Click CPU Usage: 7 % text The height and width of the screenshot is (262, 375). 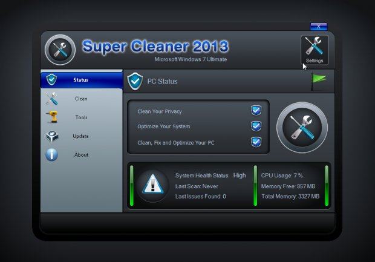(282, 175)
